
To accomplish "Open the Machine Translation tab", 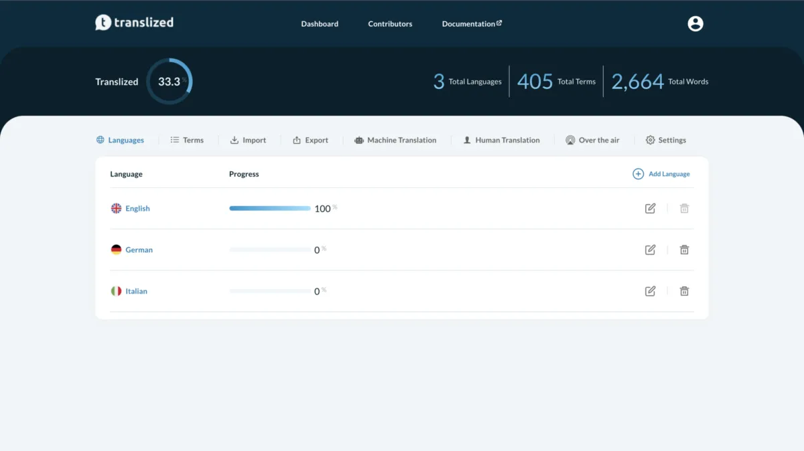I will pos(395,140).
